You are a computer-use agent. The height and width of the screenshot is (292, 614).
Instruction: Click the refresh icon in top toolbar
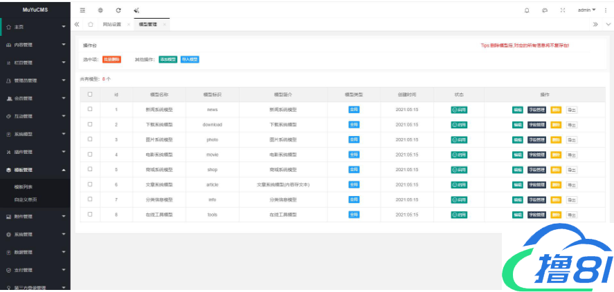(x=118, y=10)
